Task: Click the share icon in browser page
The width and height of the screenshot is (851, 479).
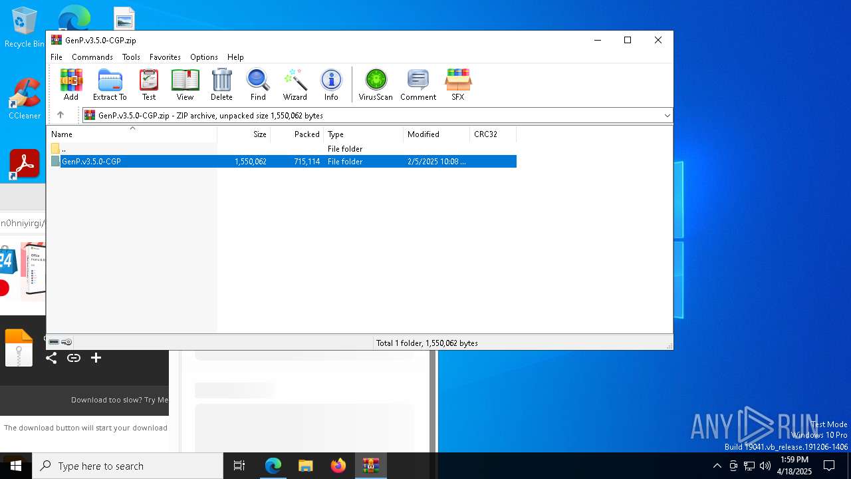Action: (51, 358)
